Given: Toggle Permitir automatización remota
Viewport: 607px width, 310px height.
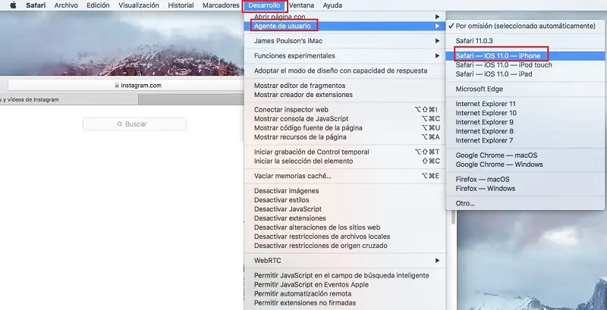Looking at the screenshot, I should [x=345, y=294].
